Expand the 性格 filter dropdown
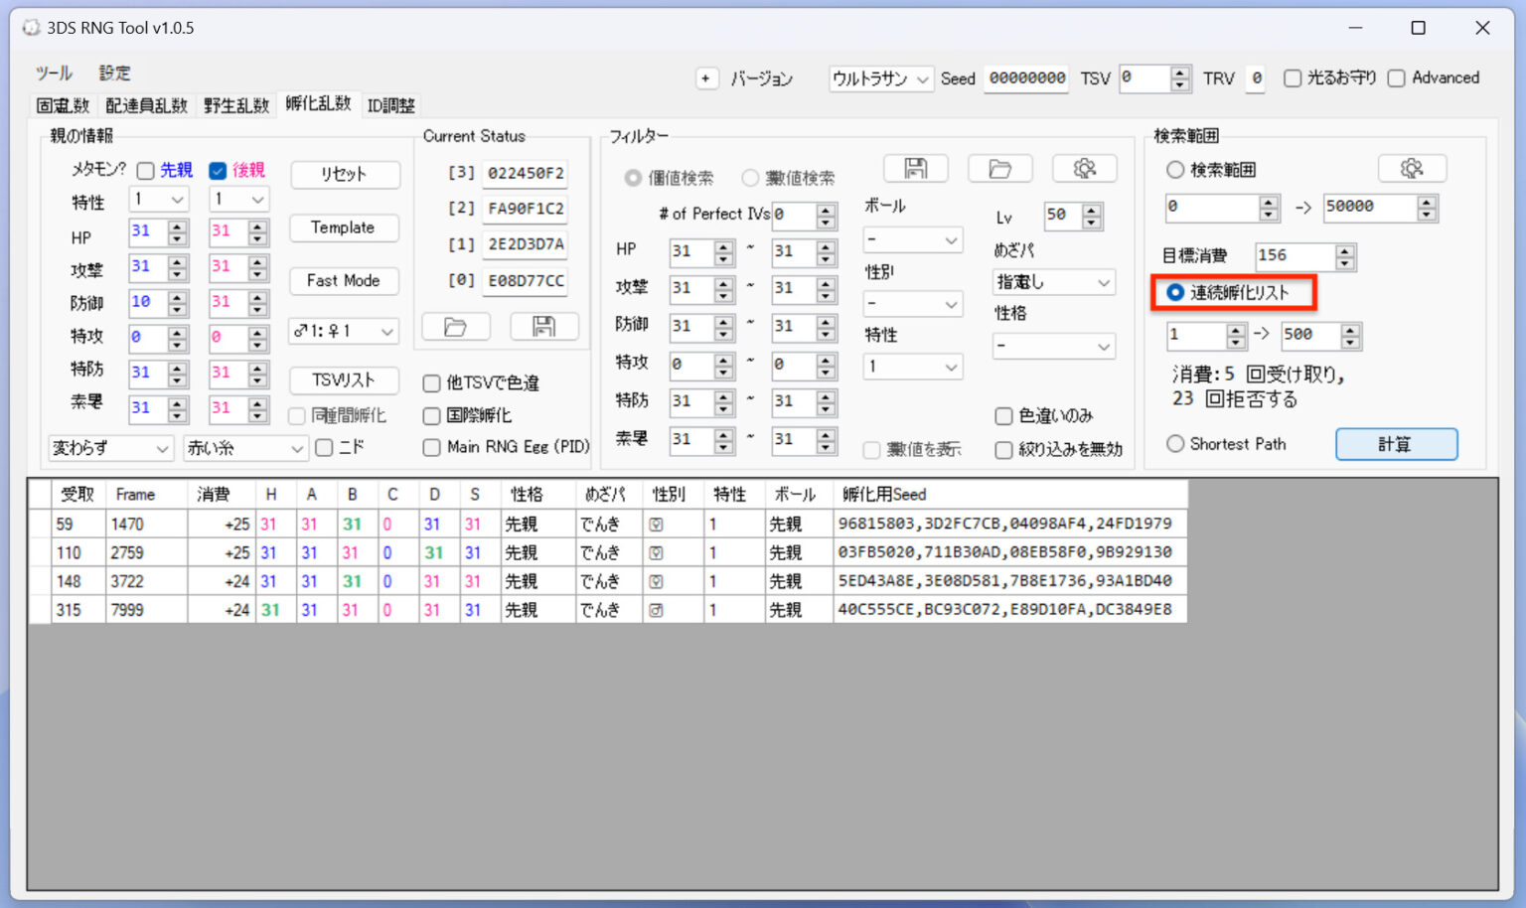 pyautogui.click(x=1053, y=347)
